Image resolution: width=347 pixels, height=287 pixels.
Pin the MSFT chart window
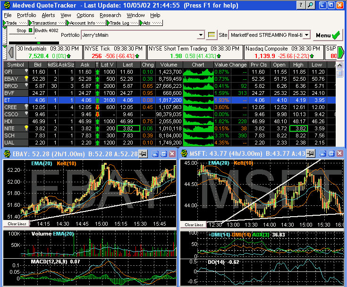coord(310,153)
